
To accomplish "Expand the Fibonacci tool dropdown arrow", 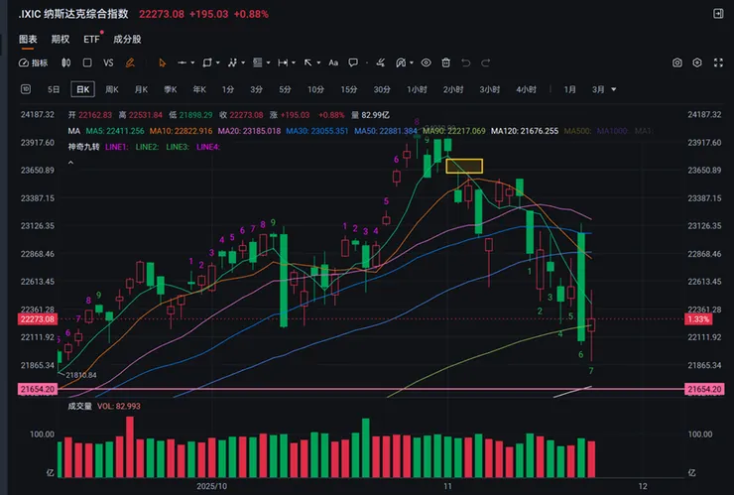I will (x=268, y=62).
